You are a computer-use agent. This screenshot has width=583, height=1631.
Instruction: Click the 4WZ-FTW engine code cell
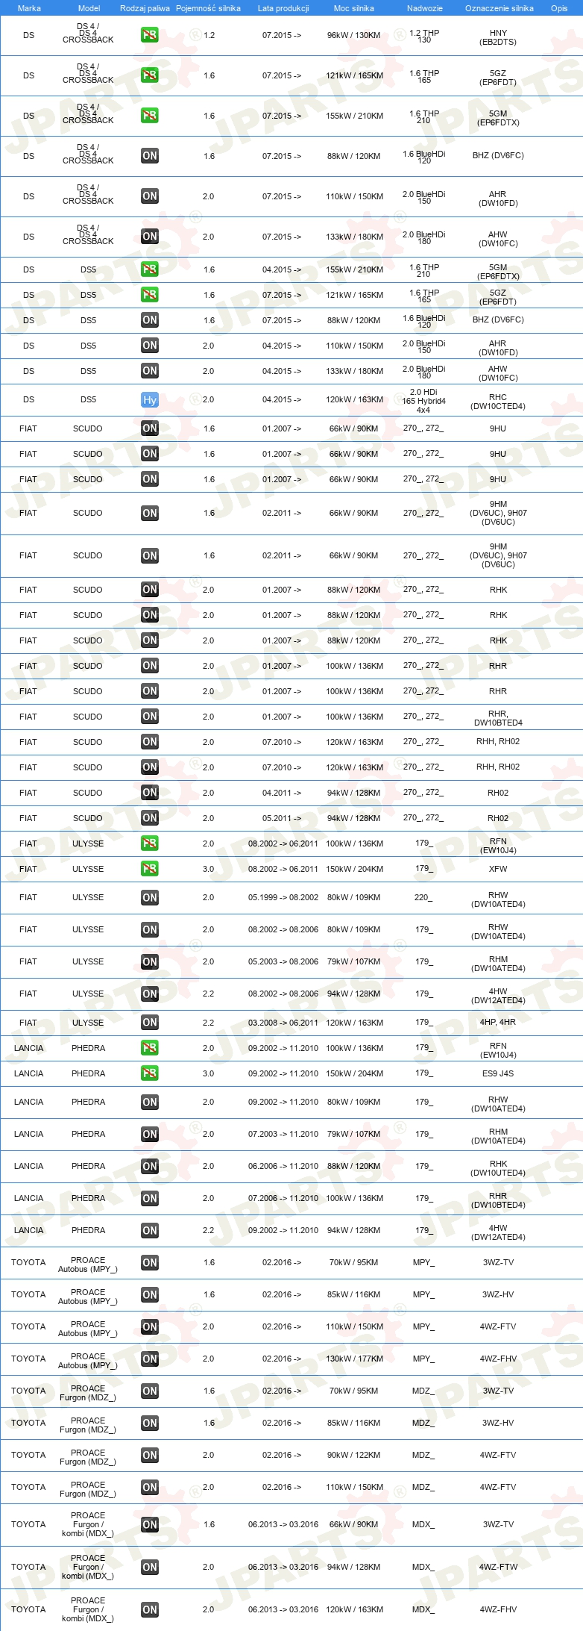[x=498, y=1568]
